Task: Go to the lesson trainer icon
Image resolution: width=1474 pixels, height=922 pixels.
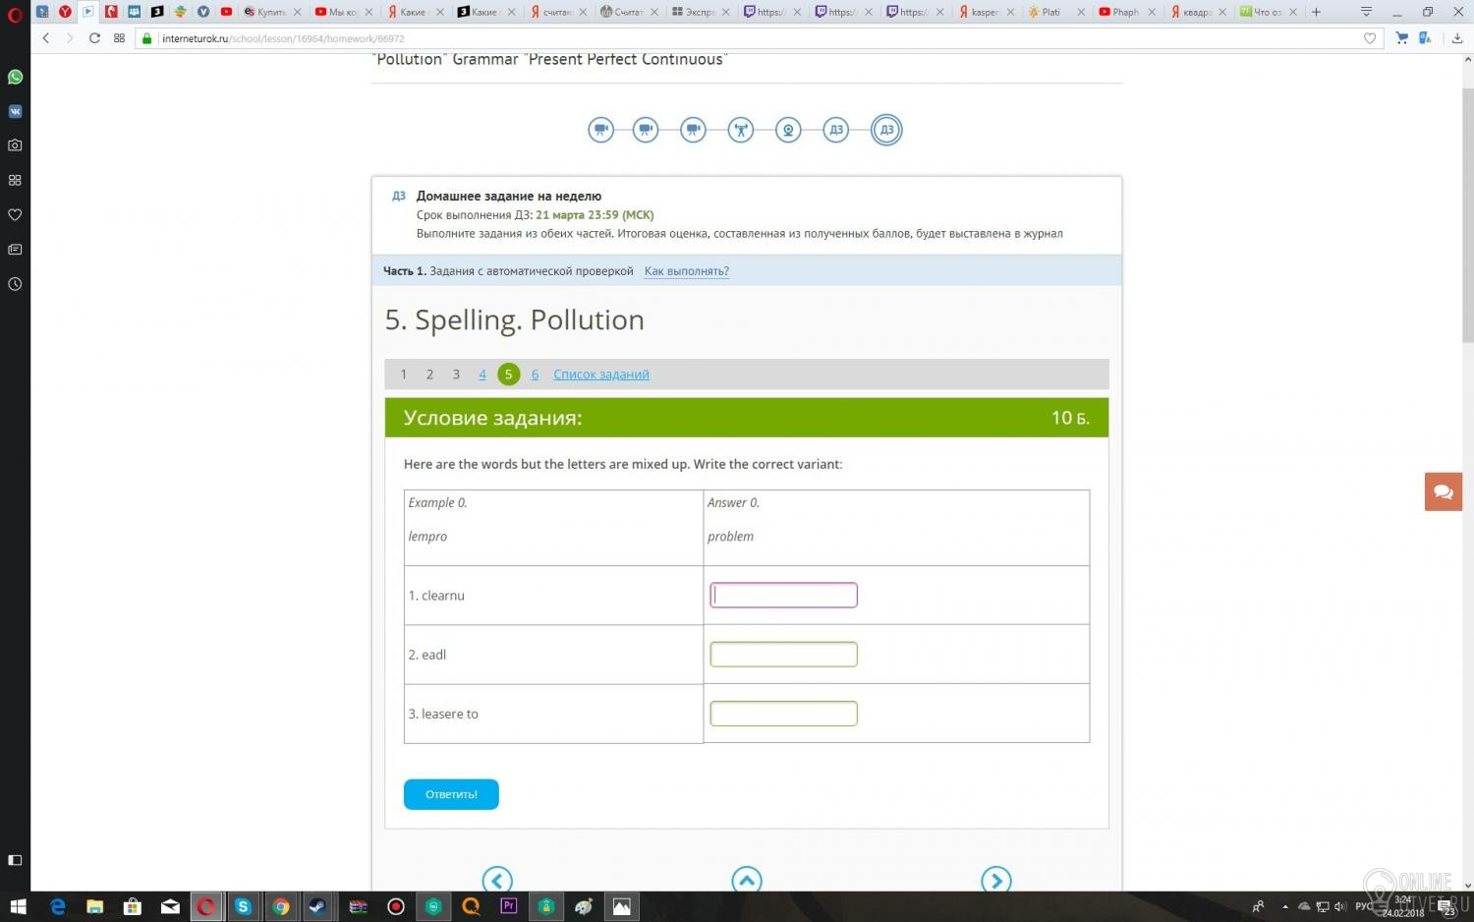Action: (x=741, y=130)
